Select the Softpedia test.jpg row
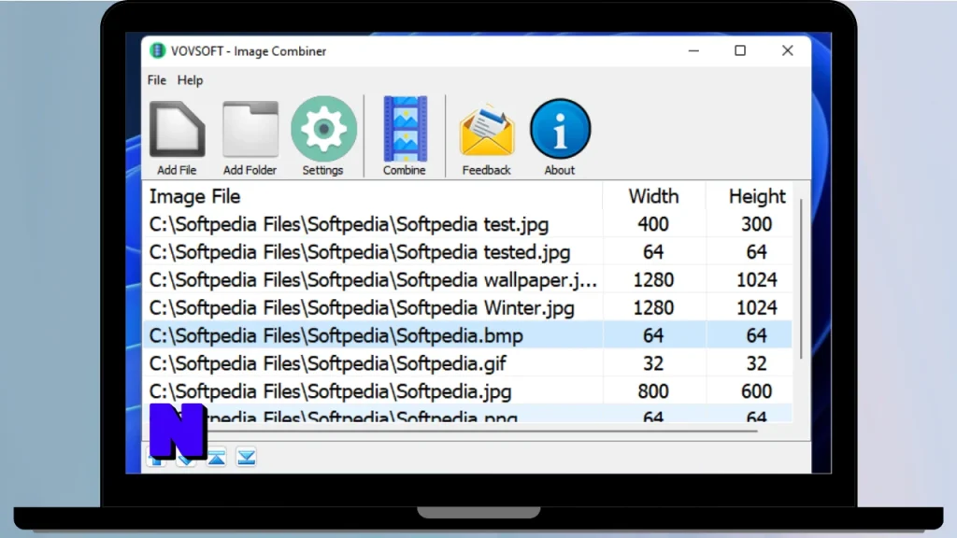 tap(467, 224)
